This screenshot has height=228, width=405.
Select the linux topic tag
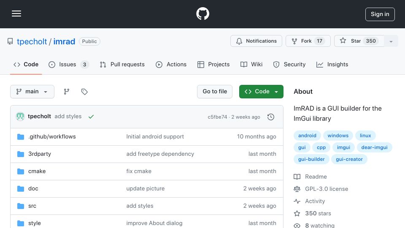(365, 136)
